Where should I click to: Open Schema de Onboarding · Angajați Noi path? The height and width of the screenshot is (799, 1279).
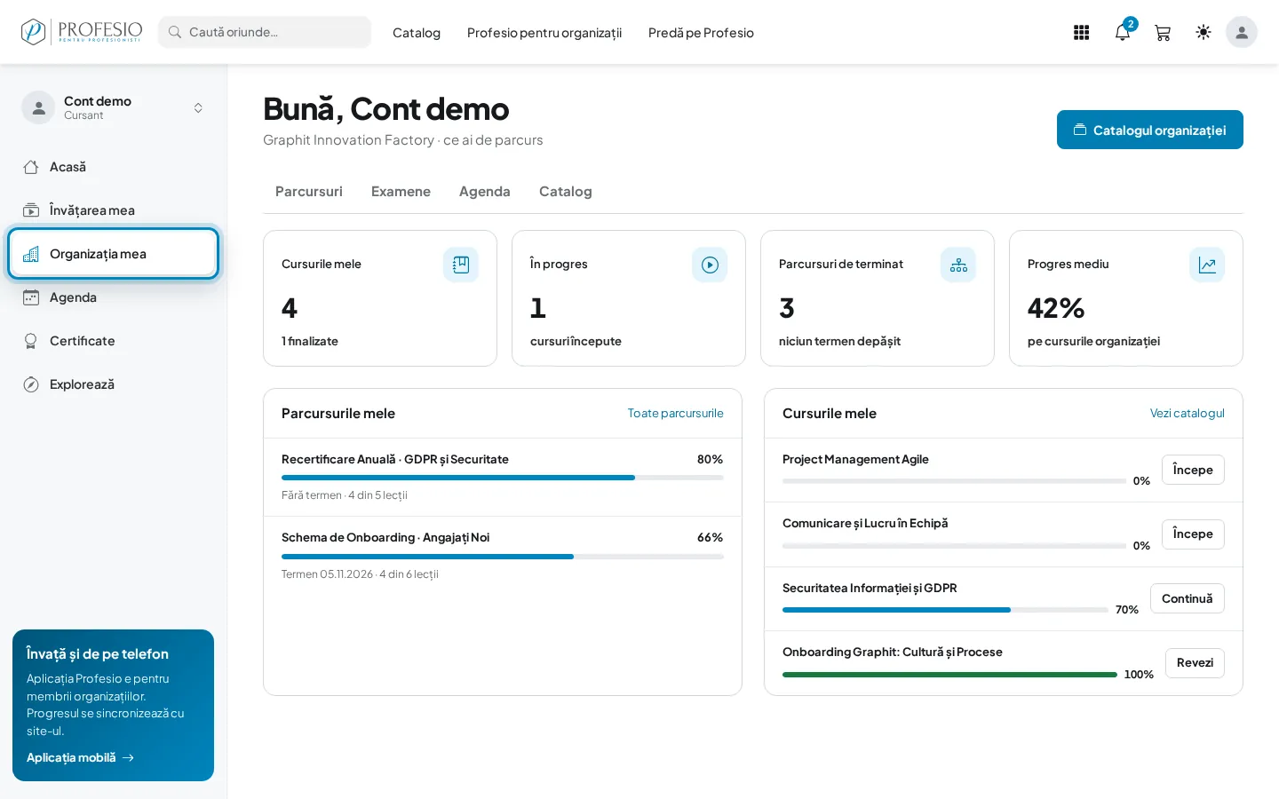point(385,537)
